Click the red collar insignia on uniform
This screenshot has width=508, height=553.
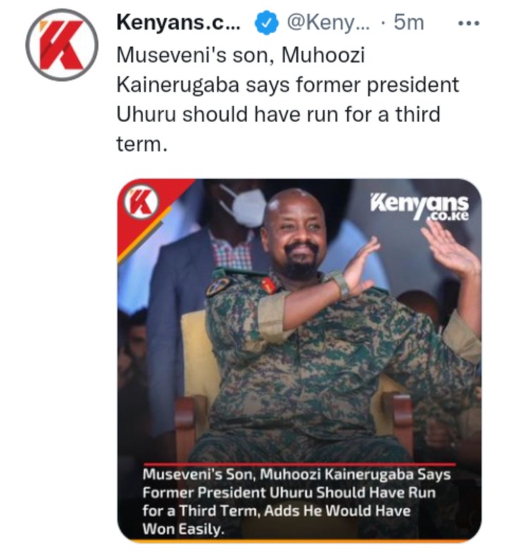coord(270,285)
